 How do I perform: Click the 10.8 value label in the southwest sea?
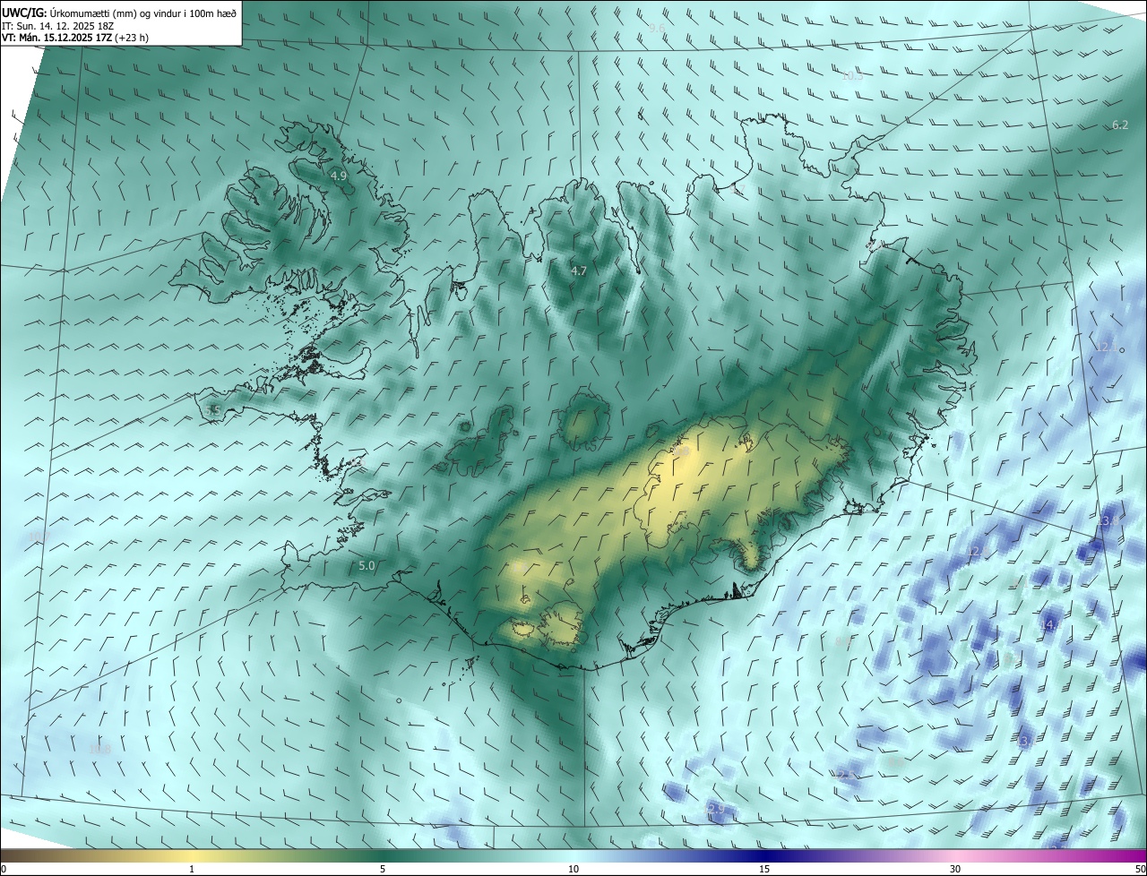(100, 749)
